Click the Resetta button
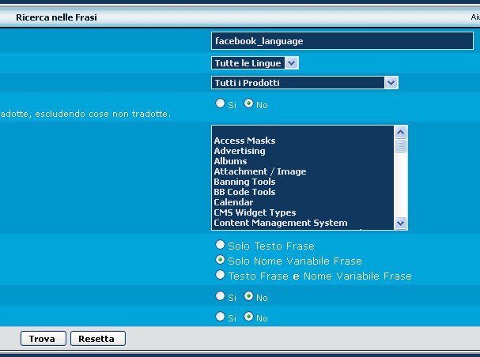 (97, 339)
